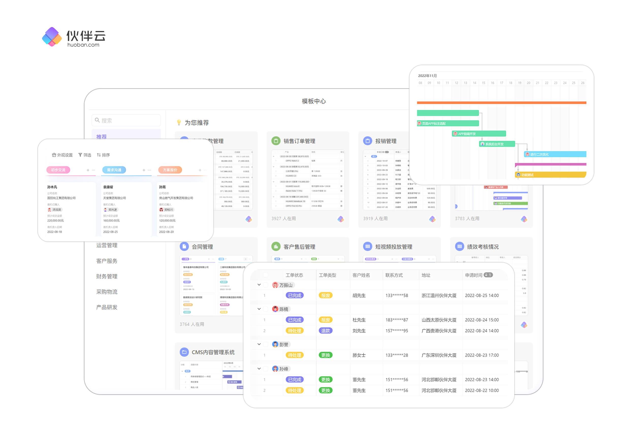Click sort-descending badge beside 申请时间 header

point(488,275)
